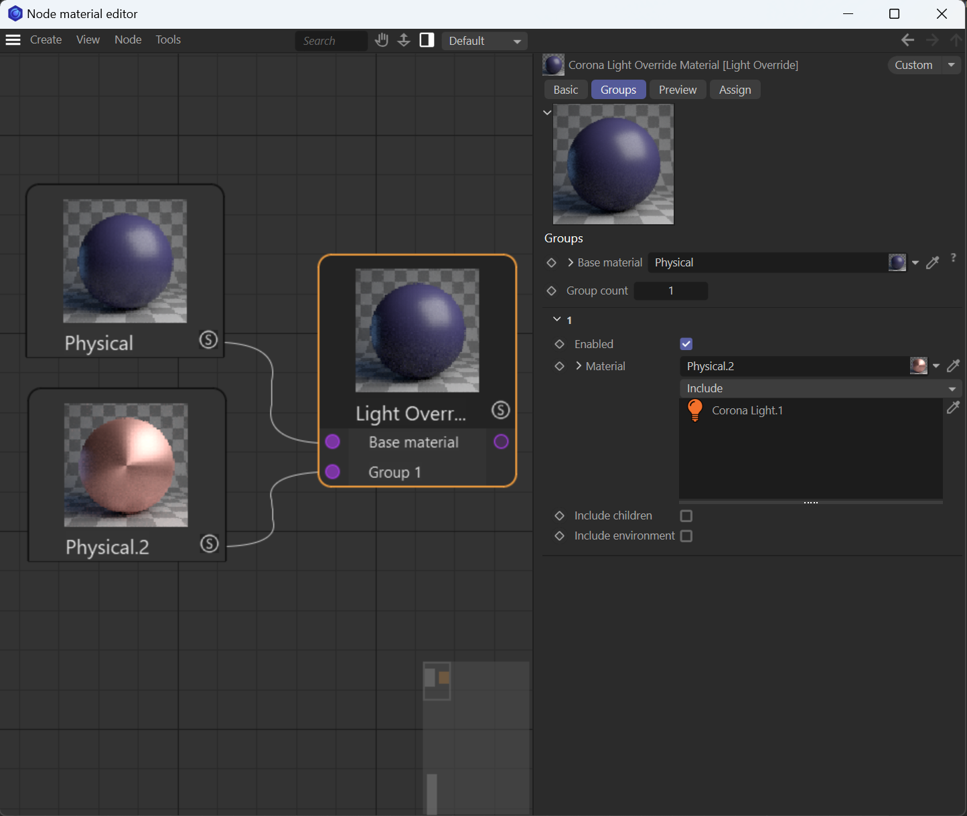Click the arrow beside Custom

coord(951,65)
